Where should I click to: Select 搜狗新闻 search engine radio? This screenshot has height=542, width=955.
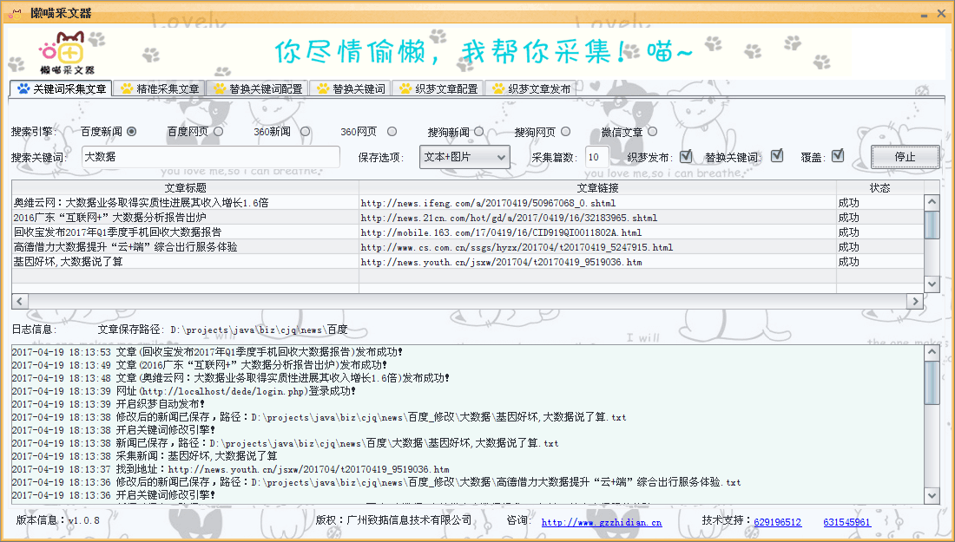coord(478,132)
